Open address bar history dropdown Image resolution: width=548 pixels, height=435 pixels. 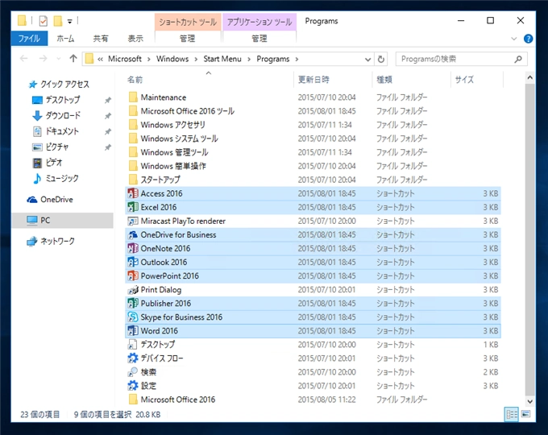(367, 60)
